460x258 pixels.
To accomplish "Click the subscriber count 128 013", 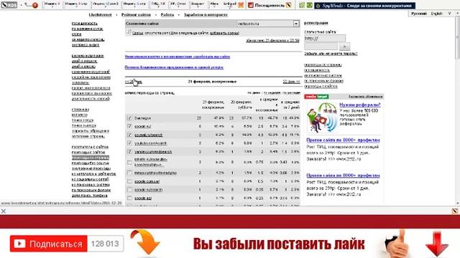I will (x=105, y=244).
